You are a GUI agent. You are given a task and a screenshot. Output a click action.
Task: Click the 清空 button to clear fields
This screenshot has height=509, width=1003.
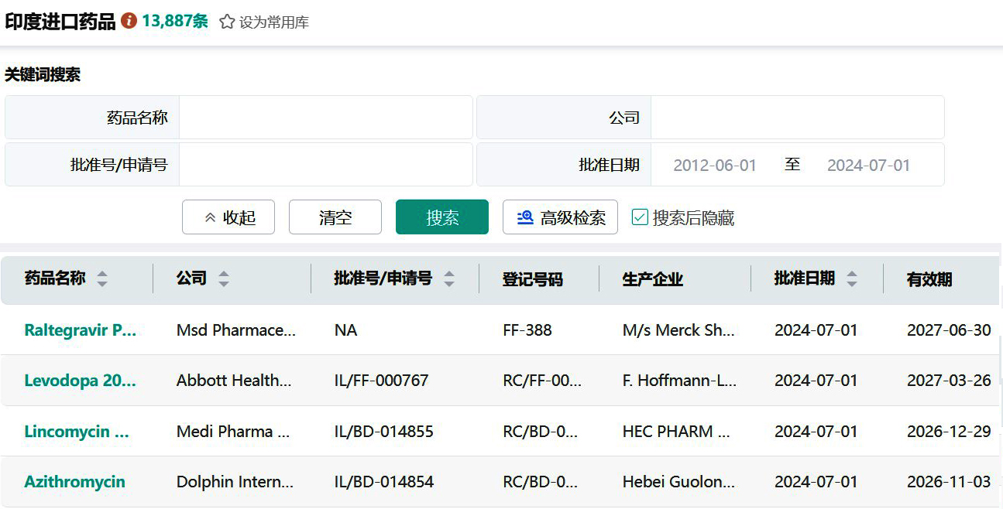point(335,217)
